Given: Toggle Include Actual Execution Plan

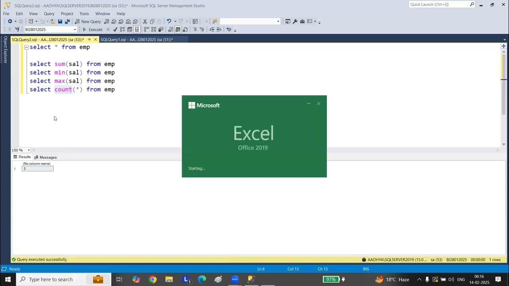Looking at the screenshot, I should tap(146, 29).
